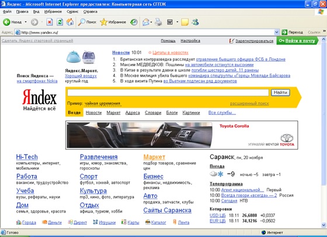327x237 pixels.
Task: Click the Переход go button
Action: pyautogui.click(x=292, y=32)
